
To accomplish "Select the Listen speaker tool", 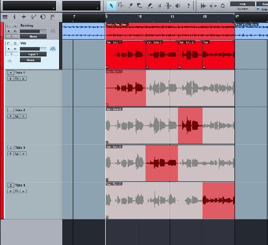I will [x=178, y=6].
